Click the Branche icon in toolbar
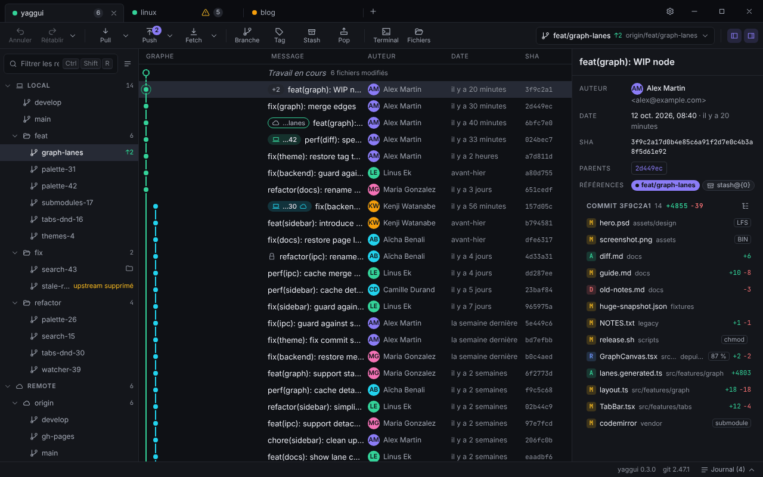Viewport: 763px width, 477px height. 247,36
